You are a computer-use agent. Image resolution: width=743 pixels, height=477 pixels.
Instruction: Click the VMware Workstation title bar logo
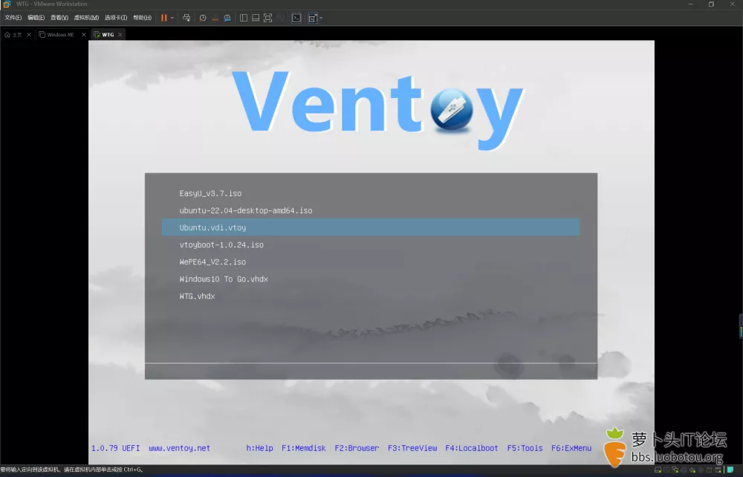(7, 4)
